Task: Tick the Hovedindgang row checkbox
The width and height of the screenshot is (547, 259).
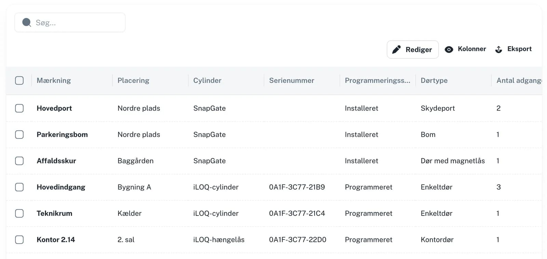Action: coord(19,187)
